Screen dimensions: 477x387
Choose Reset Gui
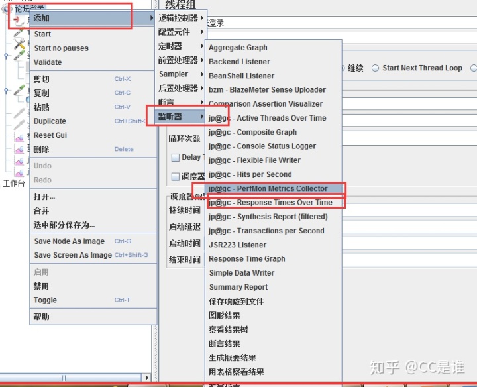pyautogui.click(x=93, y=135)
